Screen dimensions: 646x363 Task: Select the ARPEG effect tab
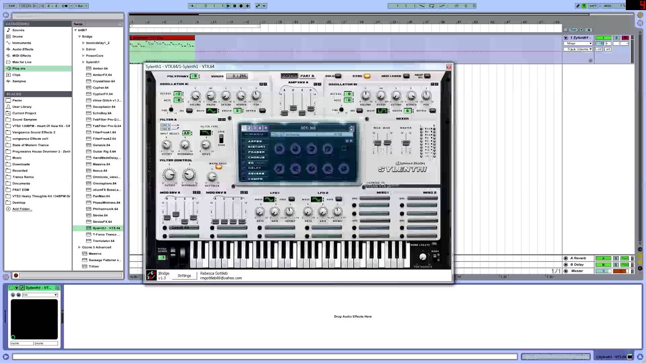click(255, 141)
